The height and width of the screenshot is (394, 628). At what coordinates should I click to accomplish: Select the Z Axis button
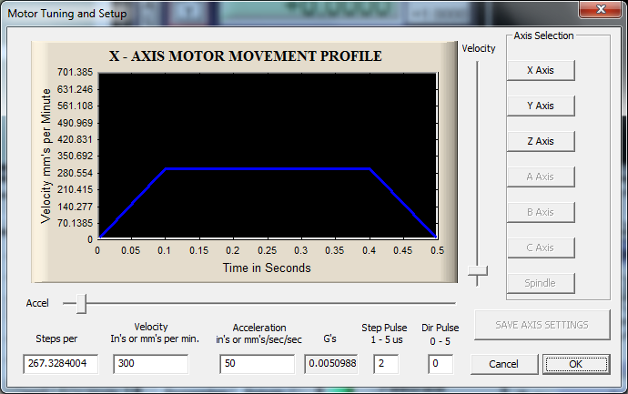pos(541,141)
